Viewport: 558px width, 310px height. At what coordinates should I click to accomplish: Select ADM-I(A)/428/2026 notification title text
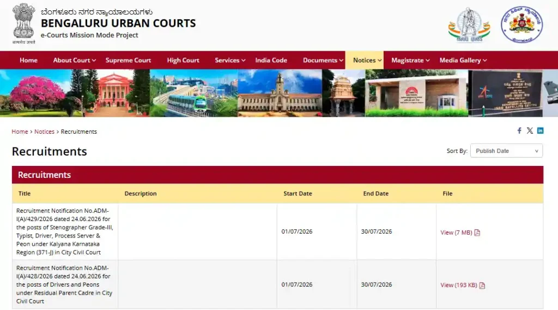pos(64,284)
